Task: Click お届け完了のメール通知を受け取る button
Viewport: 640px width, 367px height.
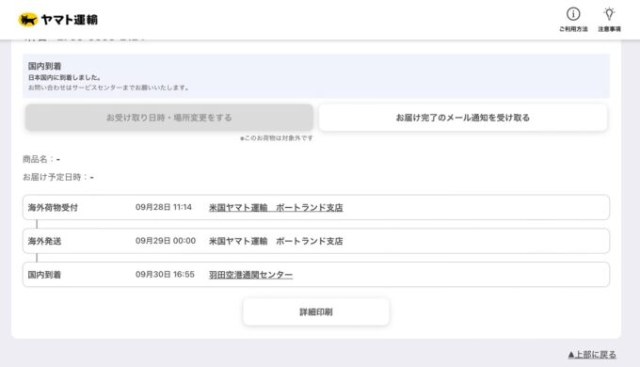Action: point(463,118)
